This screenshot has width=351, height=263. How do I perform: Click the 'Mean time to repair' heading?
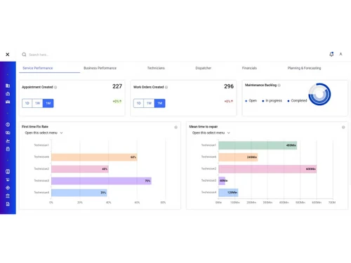coord(204,127)
